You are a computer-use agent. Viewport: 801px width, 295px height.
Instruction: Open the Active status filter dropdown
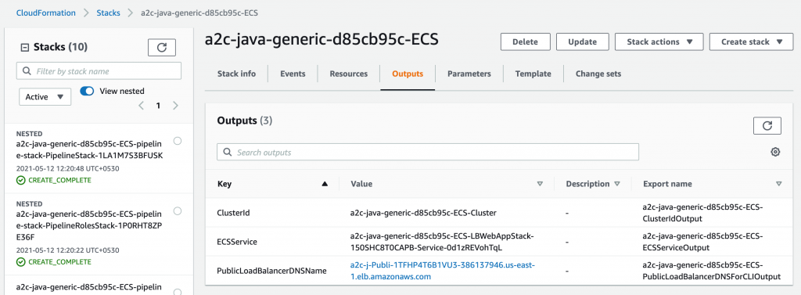click(45, 96)
